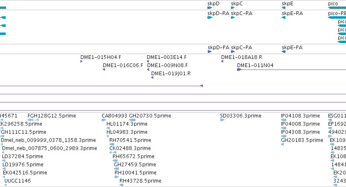Screen dimensions: 346x187
Task: Click the IP04108.3prime EST label
Action: tap(300, 116)
